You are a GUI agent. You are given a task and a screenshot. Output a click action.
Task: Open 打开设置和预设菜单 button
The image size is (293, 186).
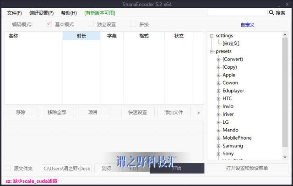pyautogui.click(x=247, y=168)
